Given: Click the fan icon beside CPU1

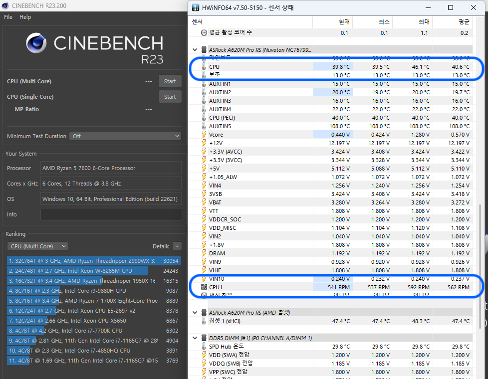Looking at the screenshot, I should [x=204, y=287].
